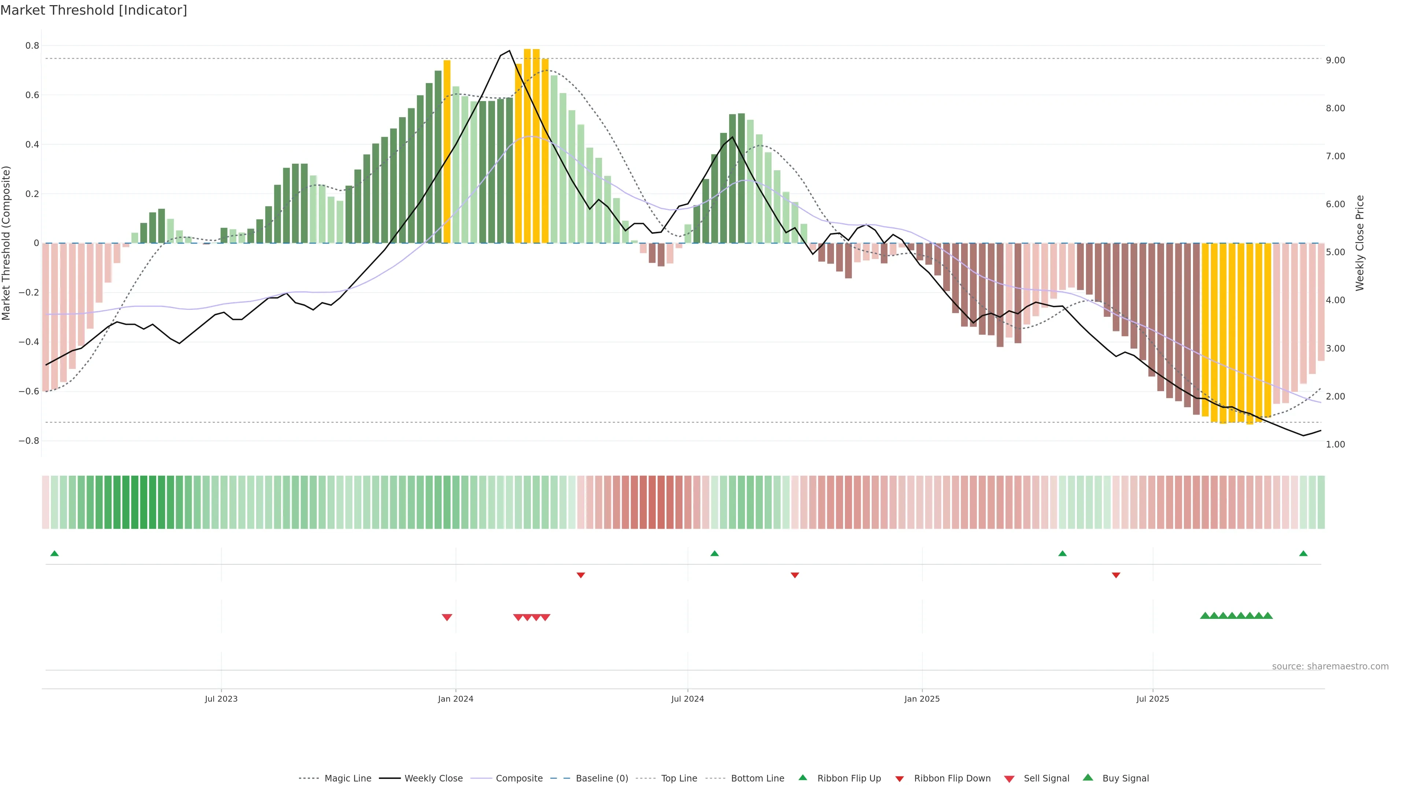Click the Sell Signal legend marker
The width and height of the screenshot is (1407, 791).
point(1009,779)
